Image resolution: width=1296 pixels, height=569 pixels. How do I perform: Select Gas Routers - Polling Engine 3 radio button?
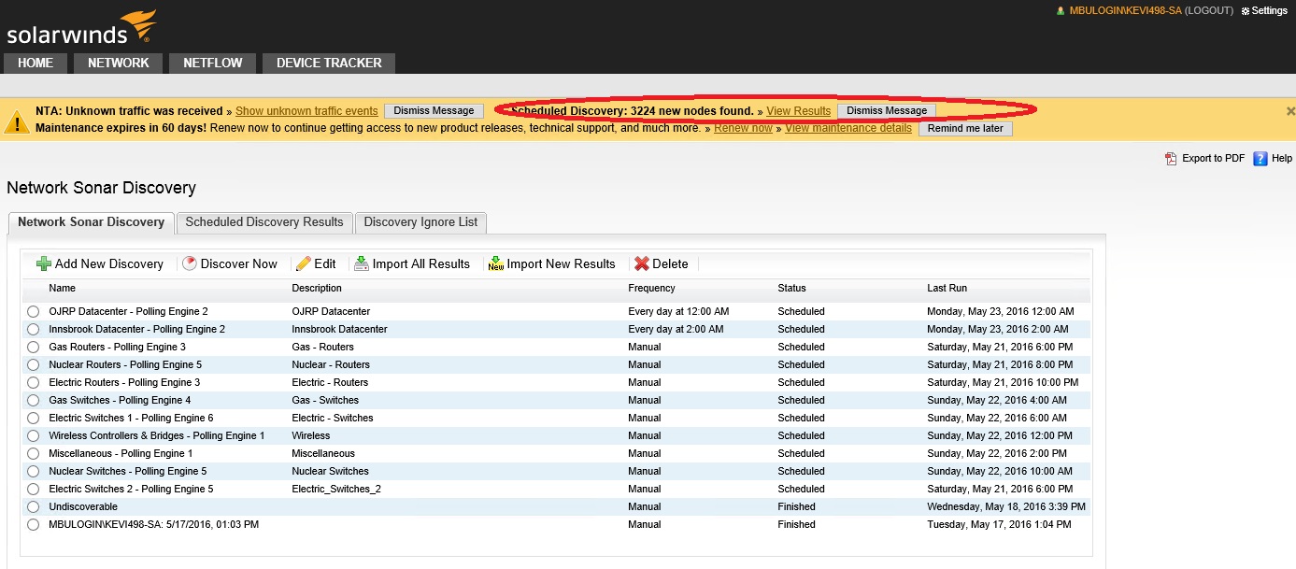[x=34, y=348]
